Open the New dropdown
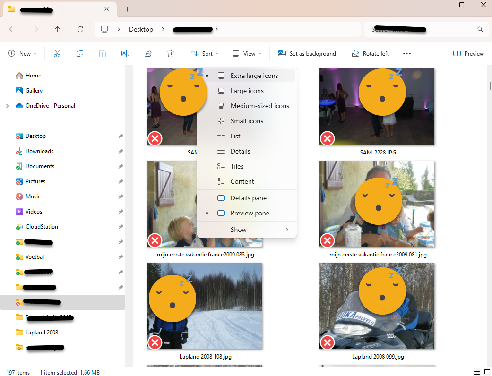This screenshot has height=376, width=492. [22, 53]
